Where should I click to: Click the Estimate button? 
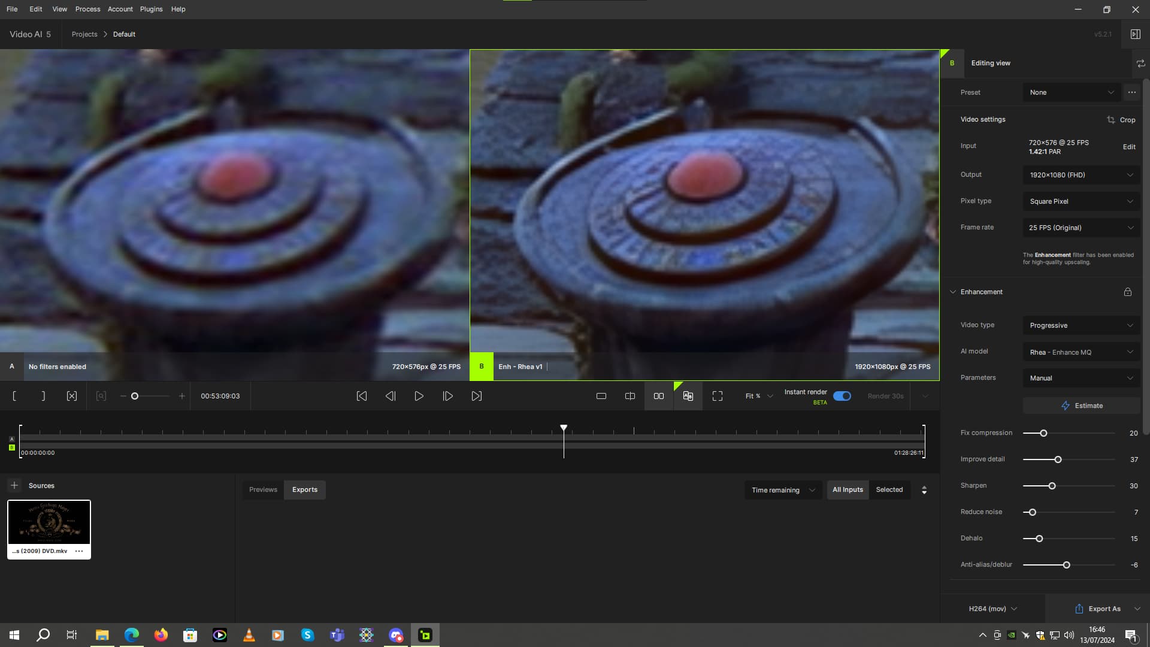(x=1081, y=406)
